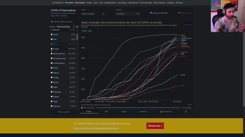245x137 pixels.
Task: Play the timeline animation
Action: [x=82, y=108]
